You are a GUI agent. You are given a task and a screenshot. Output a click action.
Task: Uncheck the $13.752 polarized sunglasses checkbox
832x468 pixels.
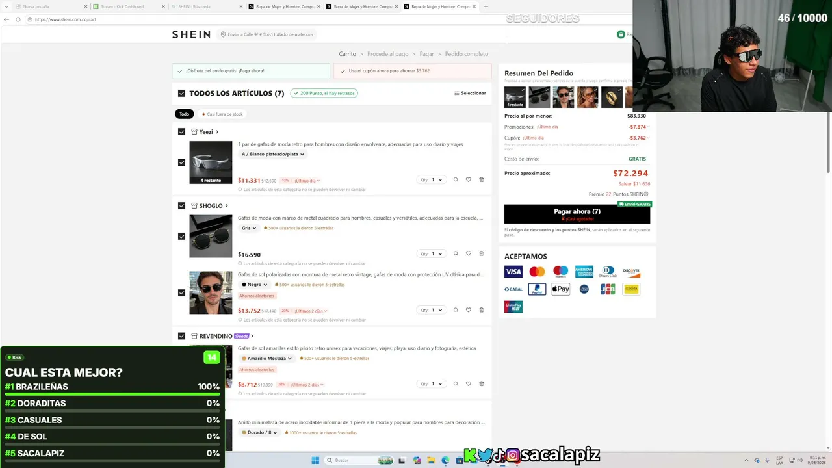181,293
